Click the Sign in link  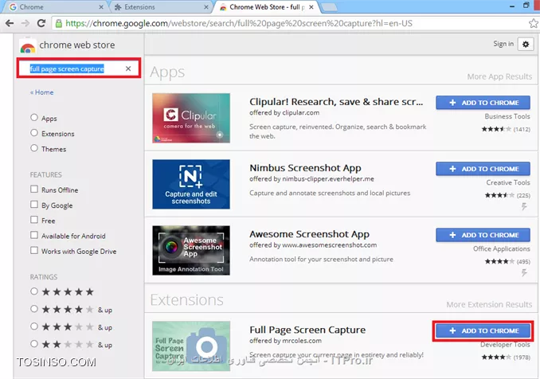tap(503, 44)
